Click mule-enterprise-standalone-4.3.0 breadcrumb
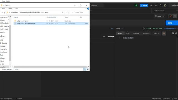The image size is (178, 100). coord(31,12)
